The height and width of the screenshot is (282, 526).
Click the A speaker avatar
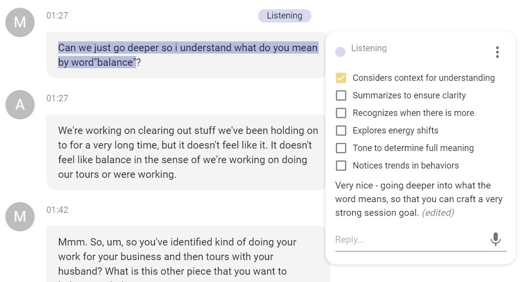coord(20,105)
